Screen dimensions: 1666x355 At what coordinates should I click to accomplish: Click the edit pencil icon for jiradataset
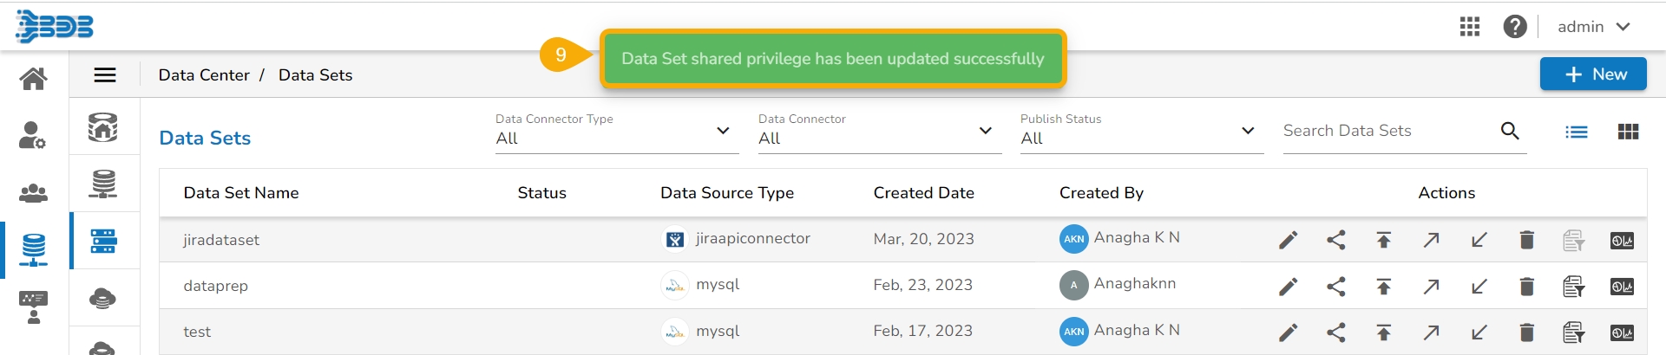pos(1289,240)
